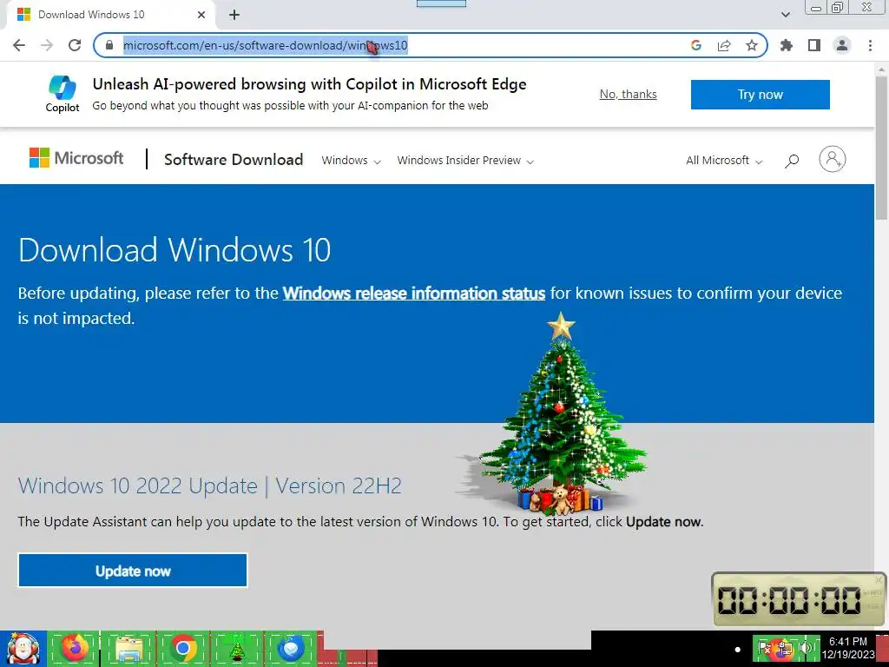The height and width of the screenshot is (667, 889).
Task: Bookmark this page with the star
Action: pyautogui.click(x=752, y=45)
